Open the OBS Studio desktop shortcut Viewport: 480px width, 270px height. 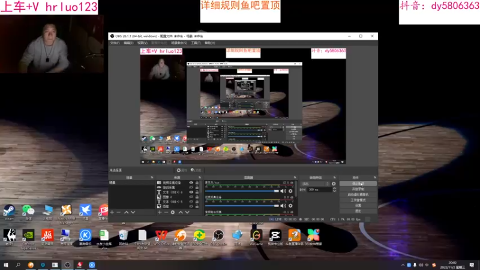coord(218,237)
